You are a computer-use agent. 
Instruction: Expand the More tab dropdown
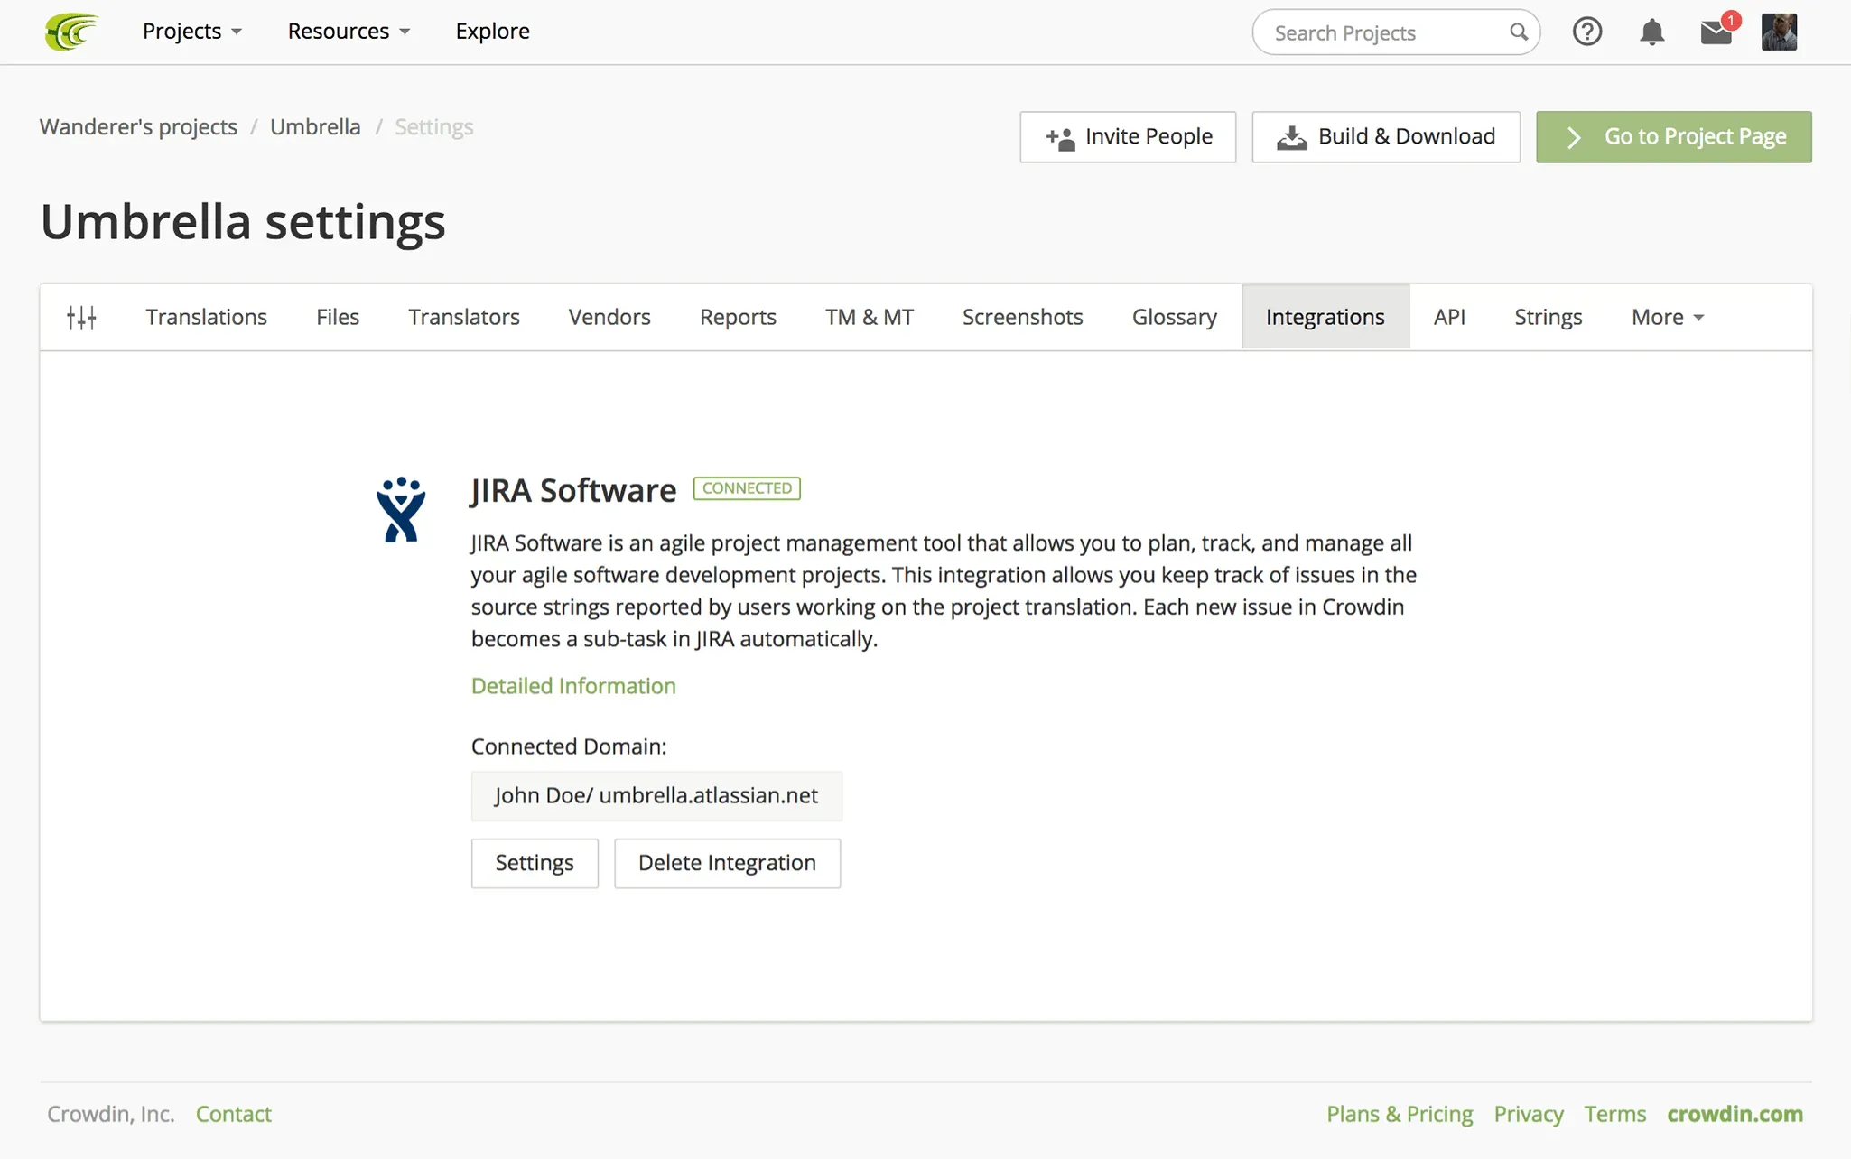point(1667,317)
